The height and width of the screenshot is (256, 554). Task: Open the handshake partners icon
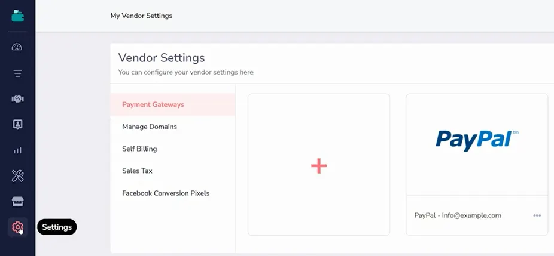tap(18, 99)
